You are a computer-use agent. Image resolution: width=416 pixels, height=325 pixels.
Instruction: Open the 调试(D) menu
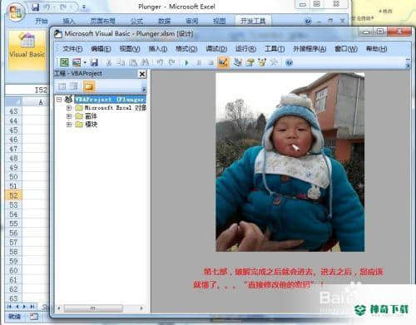(x=216, y=49)
